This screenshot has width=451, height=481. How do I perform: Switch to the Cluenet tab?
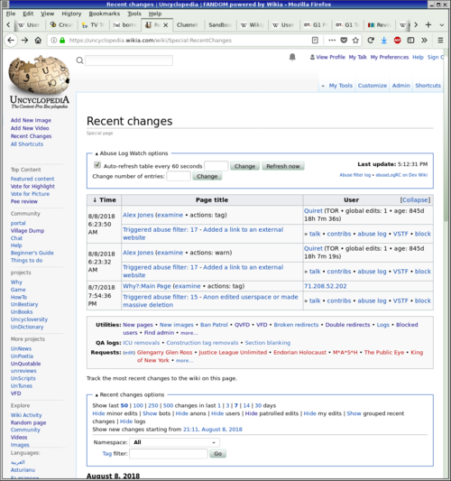pyautogui.click(x=187, y=25)
